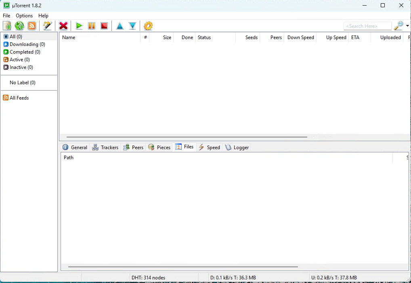Sort by the Peers column header

(x=272, y=37)
